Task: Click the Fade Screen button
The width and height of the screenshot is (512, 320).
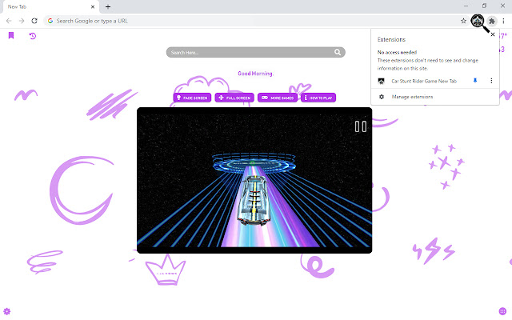Action: tap(192, 98)
